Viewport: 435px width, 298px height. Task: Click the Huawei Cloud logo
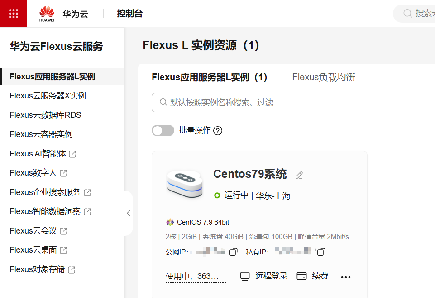click(47, 14)
